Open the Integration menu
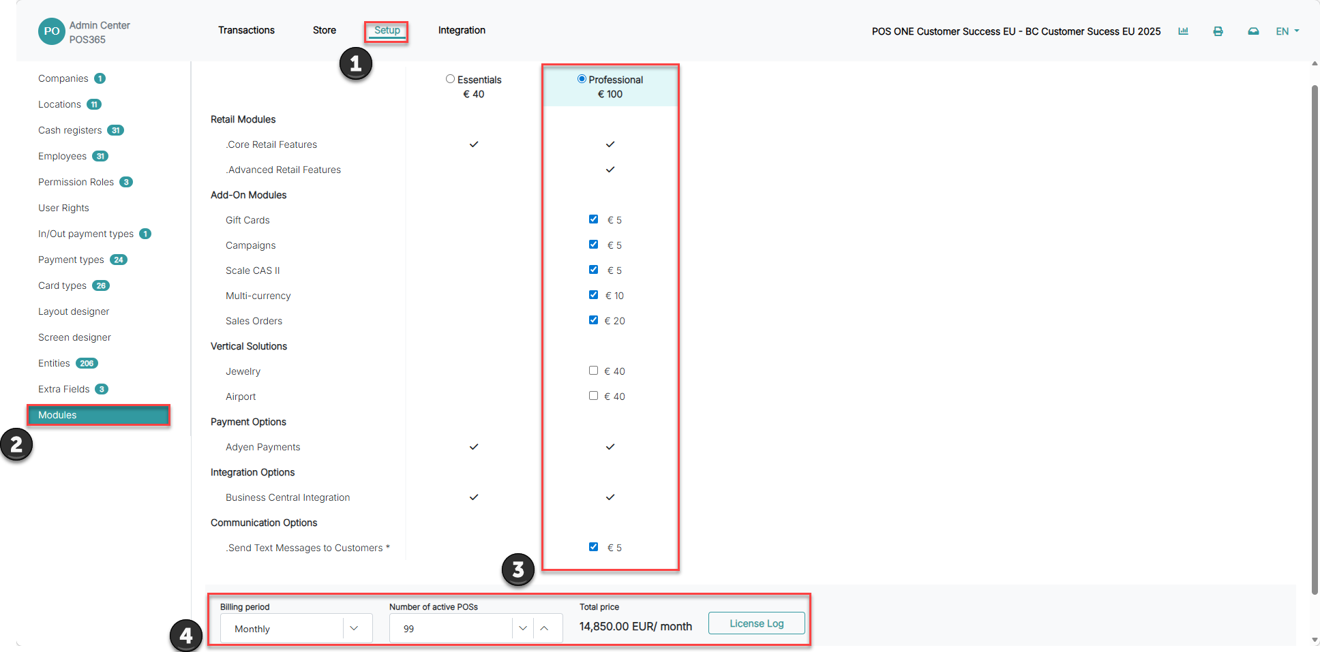The image size is (1320, 652). click(x=462, y=30)
